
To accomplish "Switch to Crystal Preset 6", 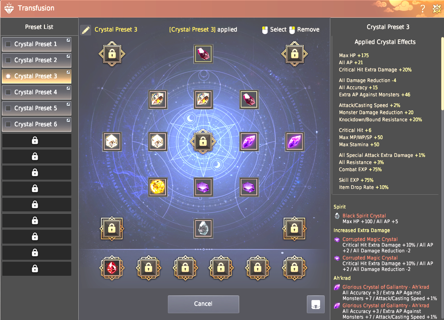I will click(x=37, y=124).
